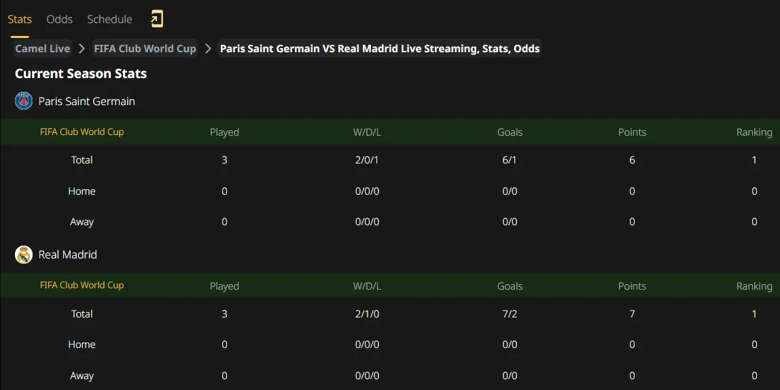Click the Paris Saint Germain club crest
The height and width of the screenshot is (390, 780).
pyautogui.click(x=23, y=101)
